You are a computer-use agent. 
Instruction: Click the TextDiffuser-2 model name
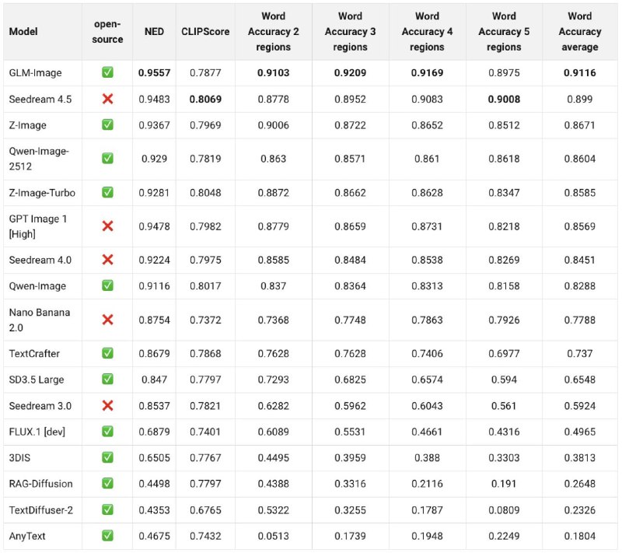pos(40,509)
